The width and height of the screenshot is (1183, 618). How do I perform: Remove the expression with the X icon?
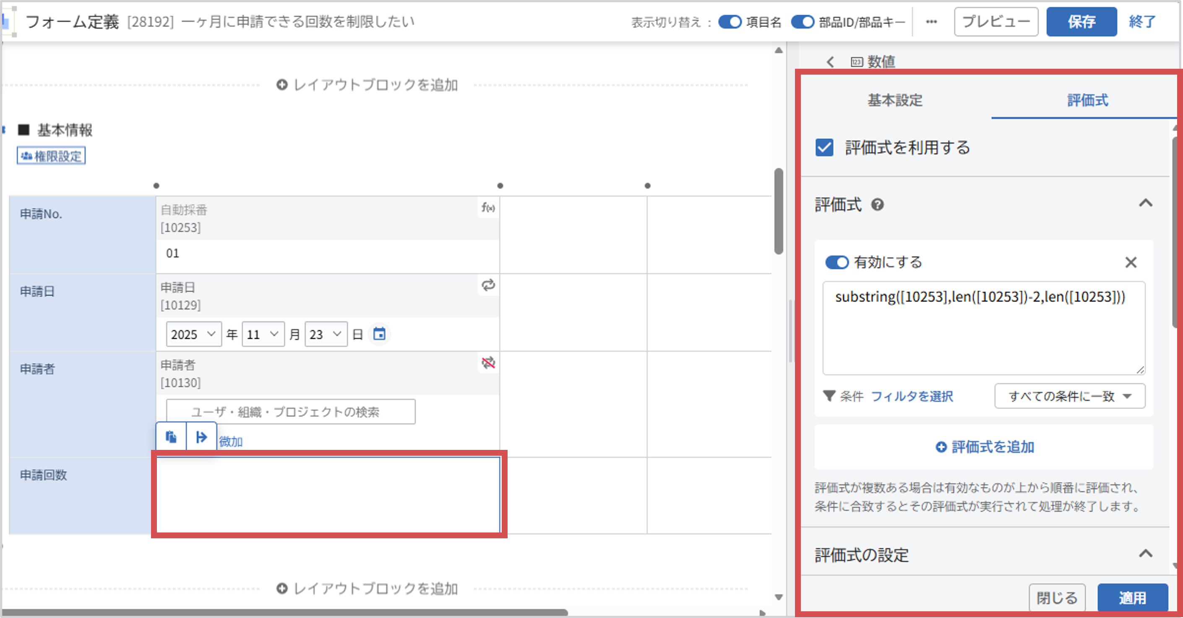1131,262
